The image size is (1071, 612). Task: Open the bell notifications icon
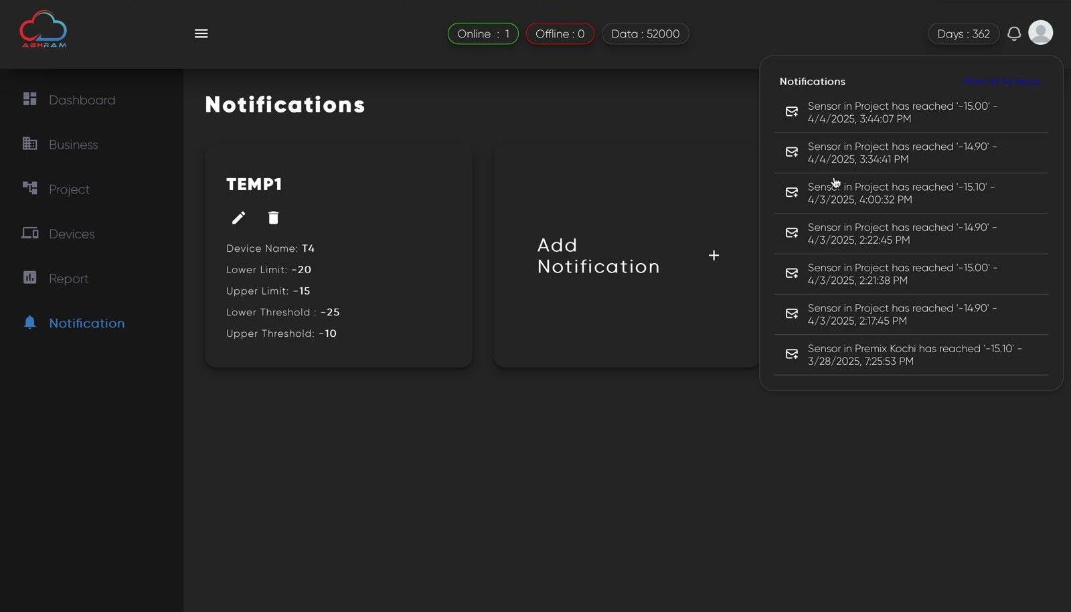click(1014, 33)
